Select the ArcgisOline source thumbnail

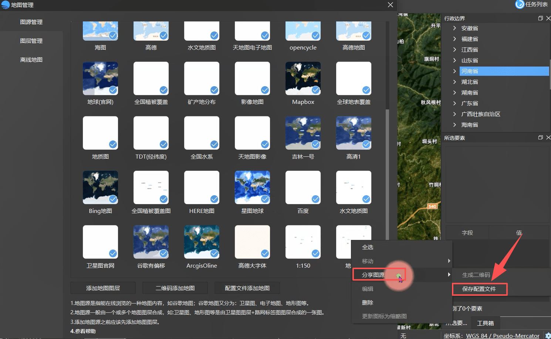[202, 242]
